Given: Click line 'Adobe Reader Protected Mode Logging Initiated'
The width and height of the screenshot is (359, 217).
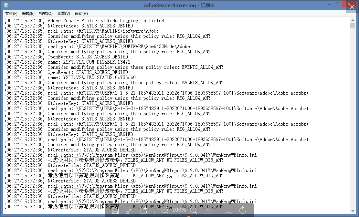Looking at the screenshot, I should click(106, 21).
